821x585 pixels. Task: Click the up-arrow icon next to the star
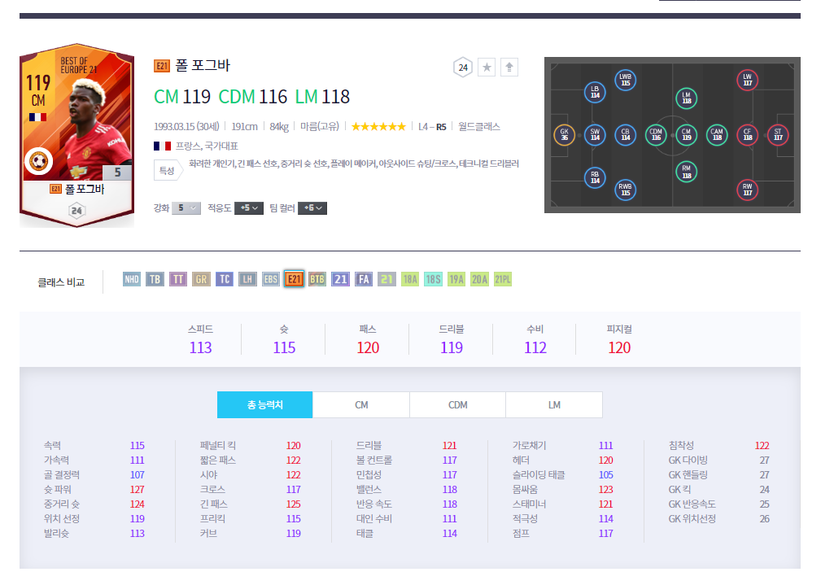[509, 67]
